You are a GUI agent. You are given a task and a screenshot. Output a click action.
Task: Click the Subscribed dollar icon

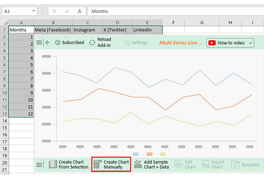point(58,42)
